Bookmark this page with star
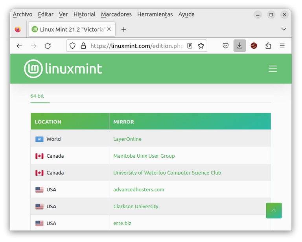Viewport: 302px width, 242px height. [201, 46]
